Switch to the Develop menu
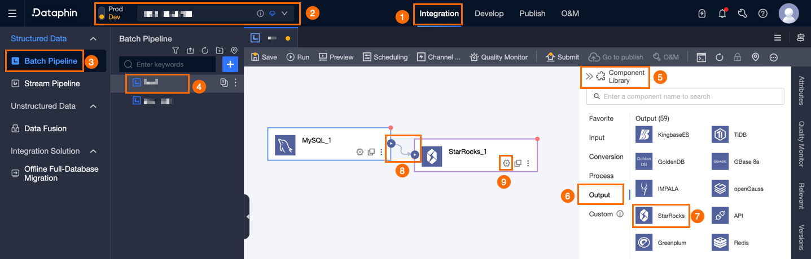 489,14
